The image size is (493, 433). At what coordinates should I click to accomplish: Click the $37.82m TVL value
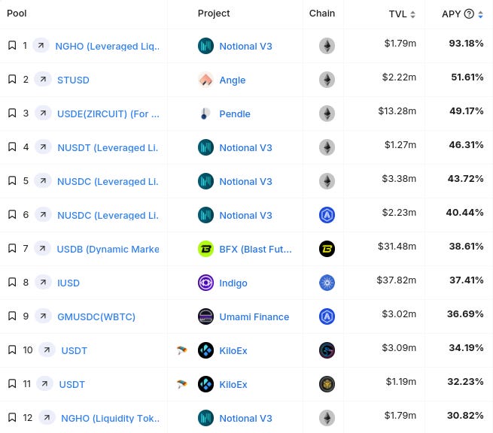tap(396, 280)
